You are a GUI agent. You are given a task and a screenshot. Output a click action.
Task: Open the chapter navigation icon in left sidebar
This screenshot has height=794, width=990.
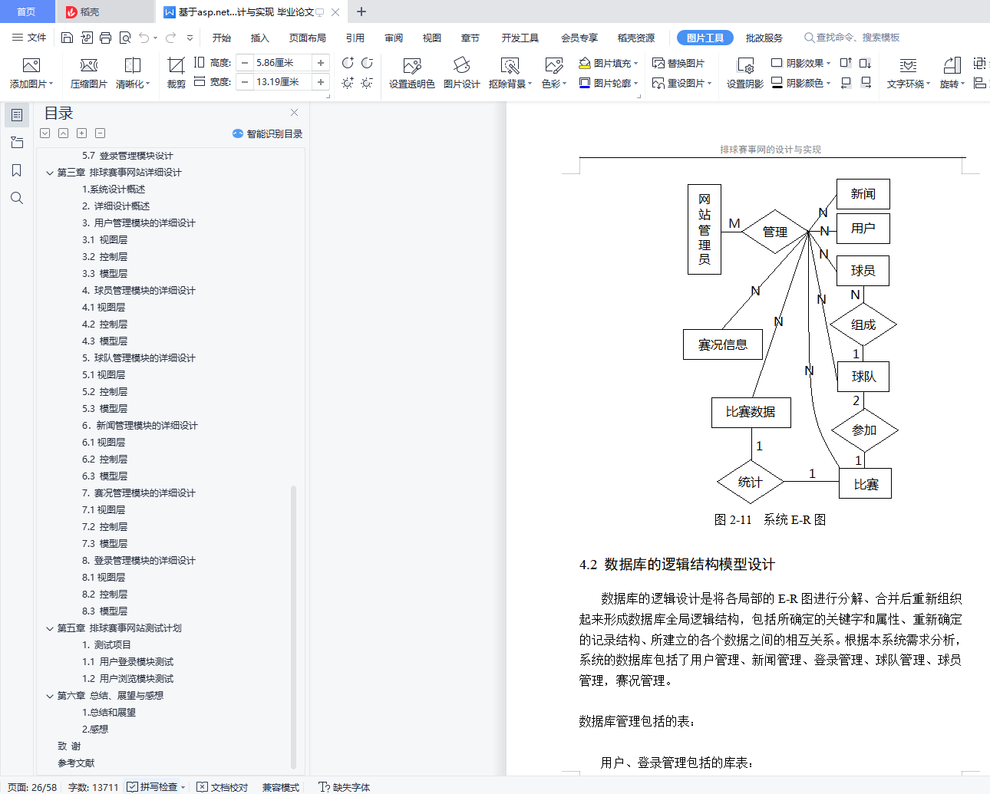17,143
